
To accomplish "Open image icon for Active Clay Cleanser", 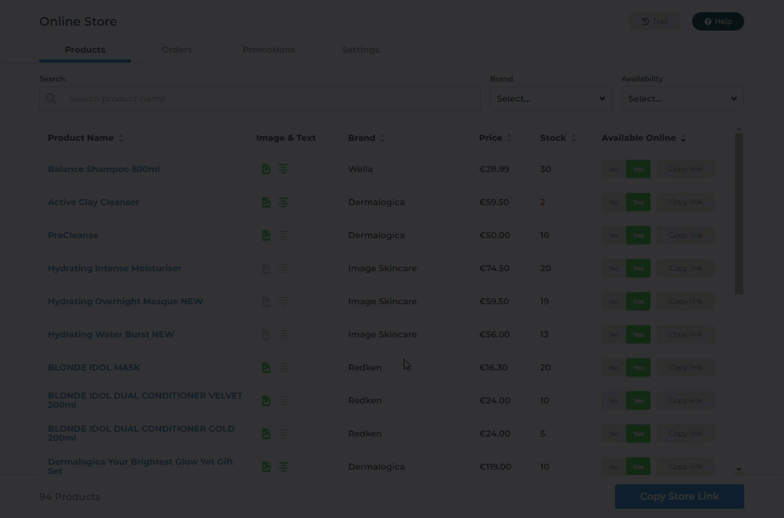I will click(266, 202).
